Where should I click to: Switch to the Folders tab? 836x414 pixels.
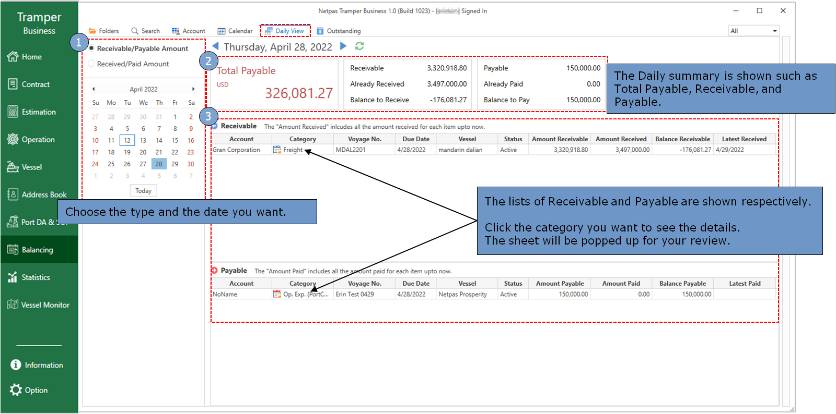104,31
